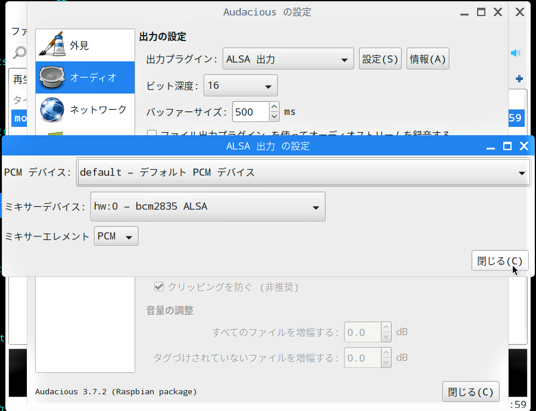Select the オーディオ speaker icon in the sidebar
Viewport: 536px width, 411px height.
pyautogui.click(x=52, y=77)
